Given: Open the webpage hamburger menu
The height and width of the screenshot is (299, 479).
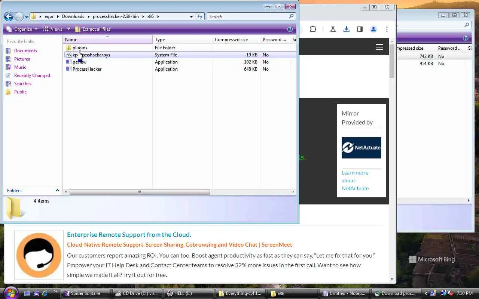Looking at the screenshot, I should coord(379,47).
